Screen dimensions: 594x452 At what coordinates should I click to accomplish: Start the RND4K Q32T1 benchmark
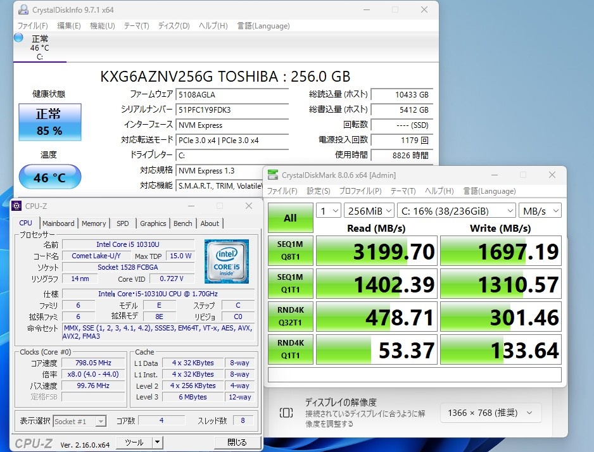pos(290,317)
